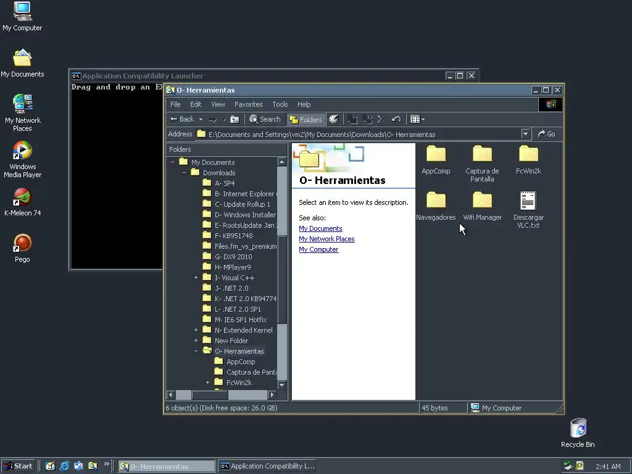Switch to Application Compatibility Launcher taskbar button
The height and width of the screenshot is (474, 632).
(267, 467)
